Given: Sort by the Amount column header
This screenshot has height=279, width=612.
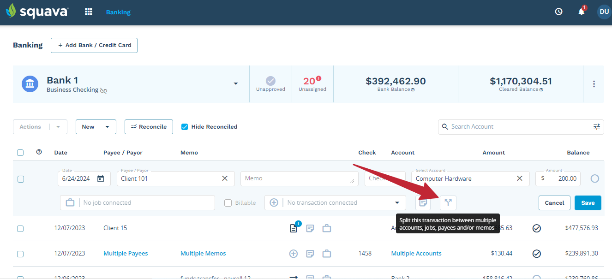Looking at the screenshot, I should pos(494,153).
